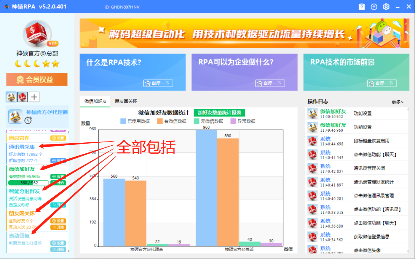Click the log icon at 11:50:10 952
The image size is (415, 259).
(x=312, y=113)
